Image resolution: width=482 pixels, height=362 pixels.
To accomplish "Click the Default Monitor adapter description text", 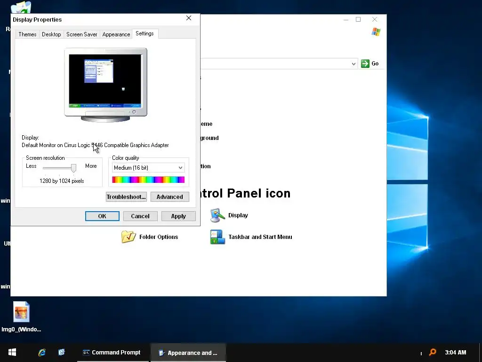I will tap(95, 145).
